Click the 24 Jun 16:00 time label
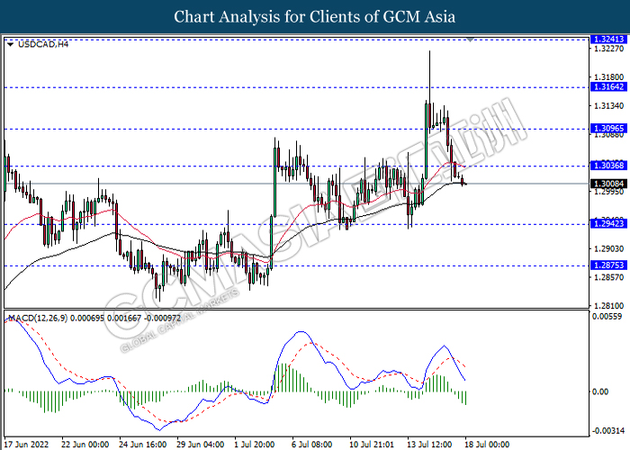This screenshot has height=450, width=630. coord(142,445)
